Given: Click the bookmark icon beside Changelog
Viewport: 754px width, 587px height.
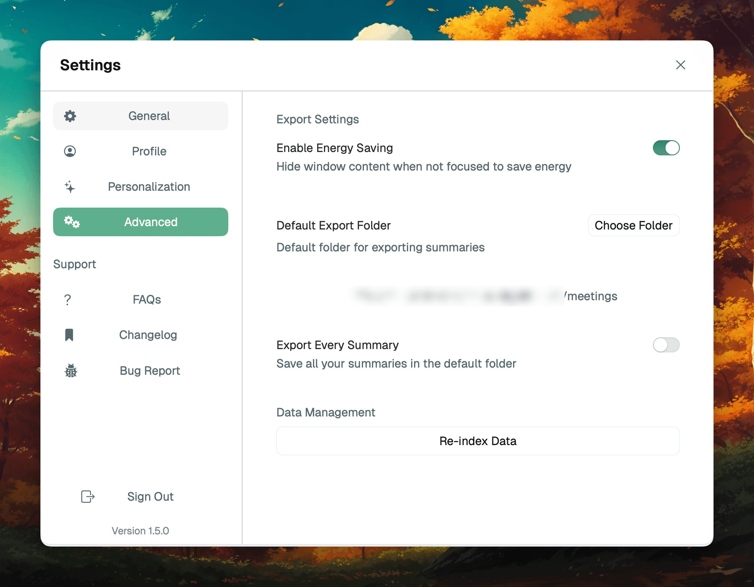Looking at the screenshot, I should [x=69, y=335].
